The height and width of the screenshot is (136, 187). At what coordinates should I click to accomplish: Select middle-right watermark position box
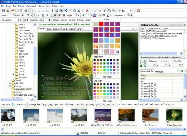pos(146,63)
